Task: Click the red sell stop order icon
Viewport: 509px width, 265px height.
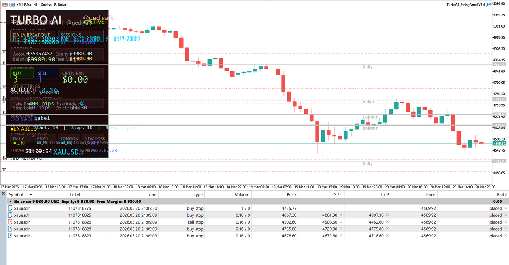Action: pyautogui.click(x=10, y=222)
